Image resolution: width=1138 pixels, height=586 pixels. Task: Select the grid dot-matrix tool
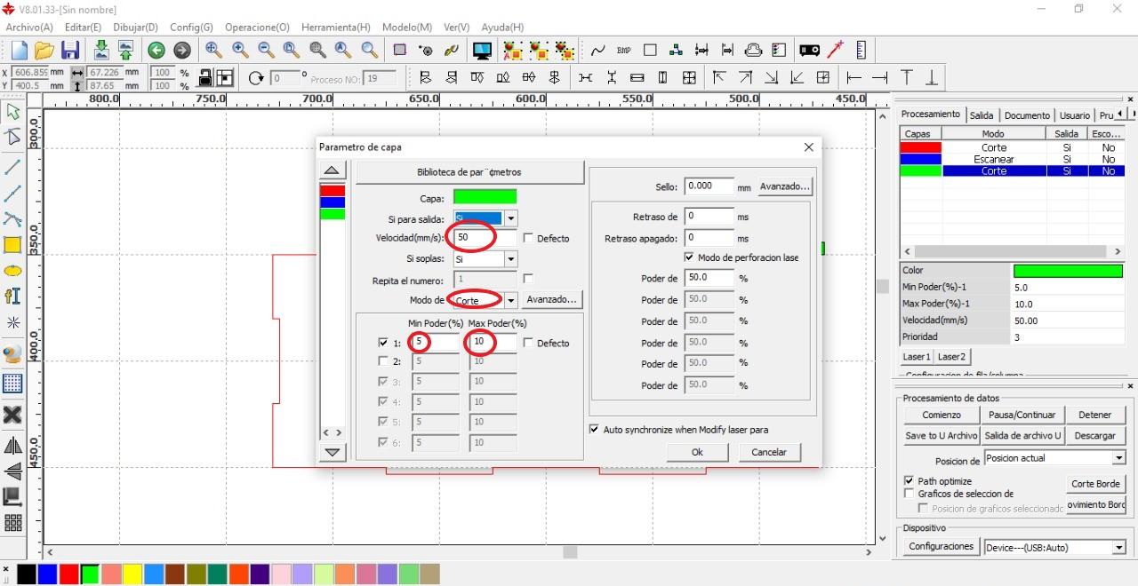click(12, 384)
